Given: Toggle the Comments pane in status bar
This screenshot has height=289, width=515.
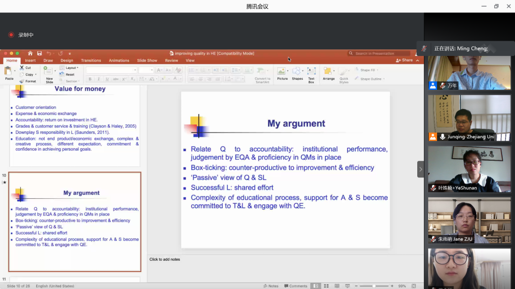Looking at the screenshot, I should click(x=296, y=286).
